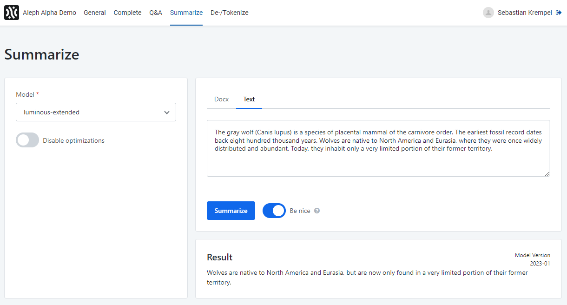Click the Aleph Alpha logo icon

tap(12, 13)
